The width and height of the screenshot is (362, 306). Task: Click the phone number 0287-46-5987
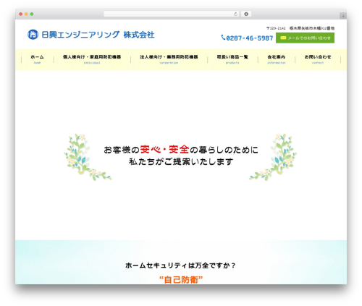point(250,38)
